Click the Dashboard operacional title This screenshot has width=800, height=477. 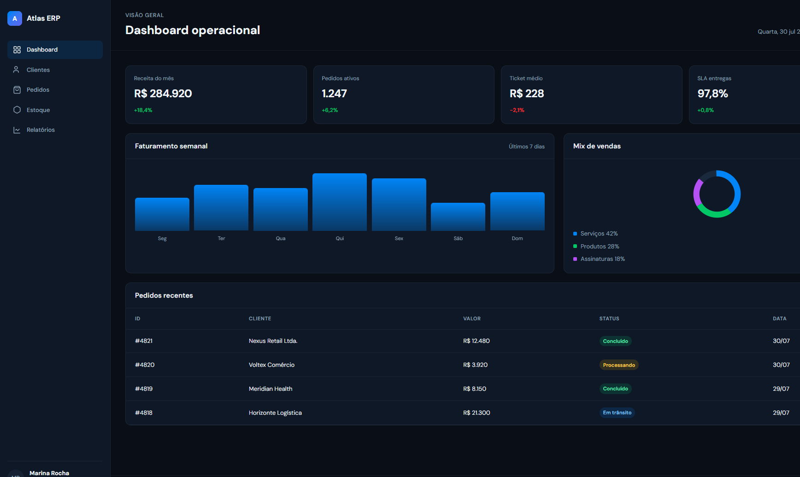tap(193, 30)
